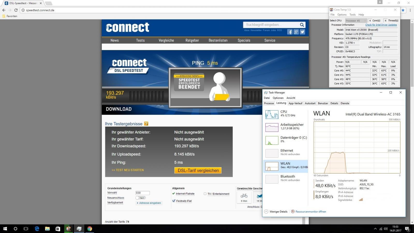Open the Core Temp Options menu
Image resolution: width=414 pixels, height=233 pixels.
pos(342,15)
